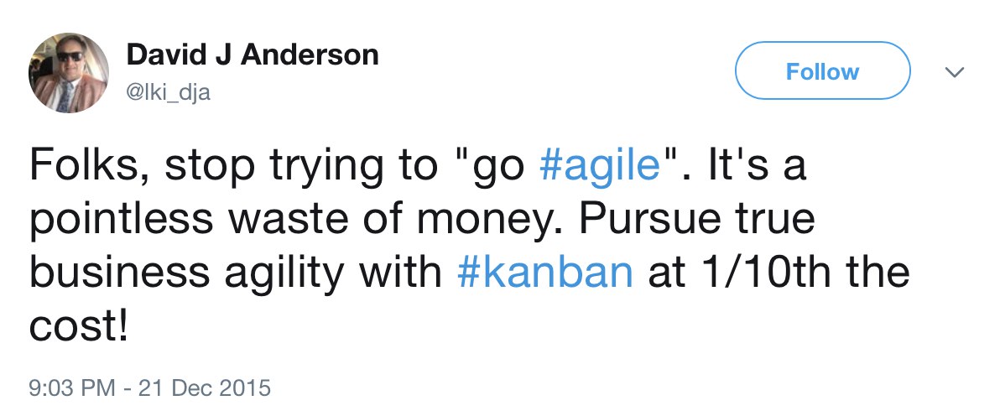Open David J Anderson's profile photo

click(x=70, y=73)
